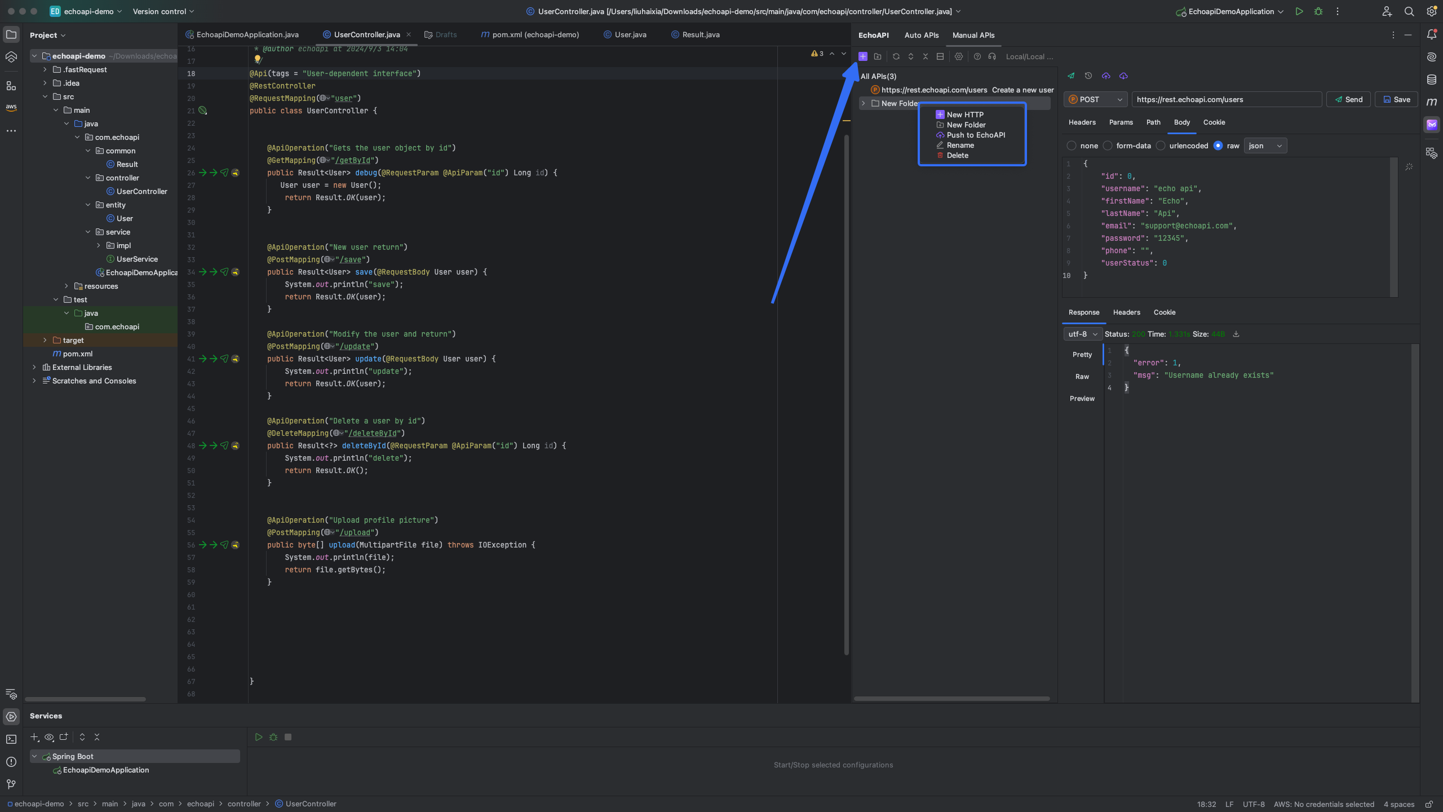The width and height of the screenshot is (1443, 812).
Task: Open the Maven tool window icon
Action: (1432, 102)
